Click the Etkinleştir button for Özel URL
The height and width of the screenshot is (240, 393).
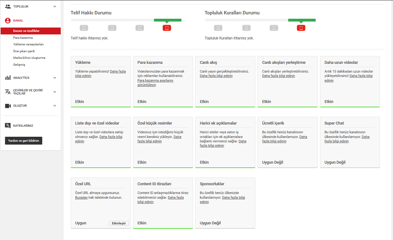point(119,223)
